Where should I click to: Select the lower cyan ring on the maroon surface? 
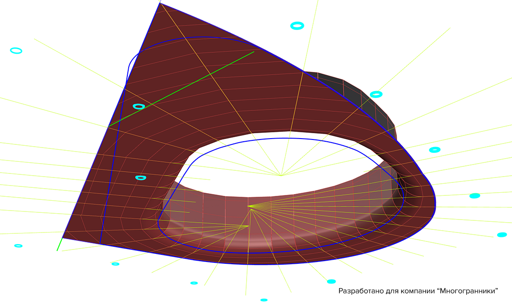[141, 178]
